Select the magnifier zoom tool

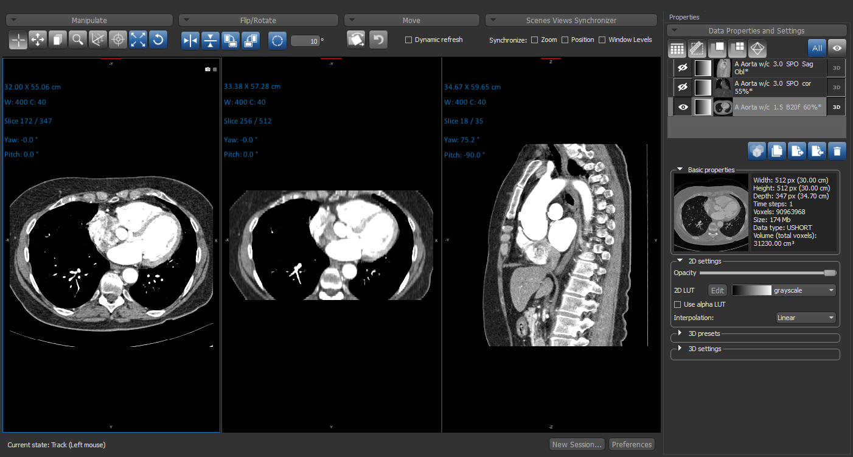tap(77, 40)
